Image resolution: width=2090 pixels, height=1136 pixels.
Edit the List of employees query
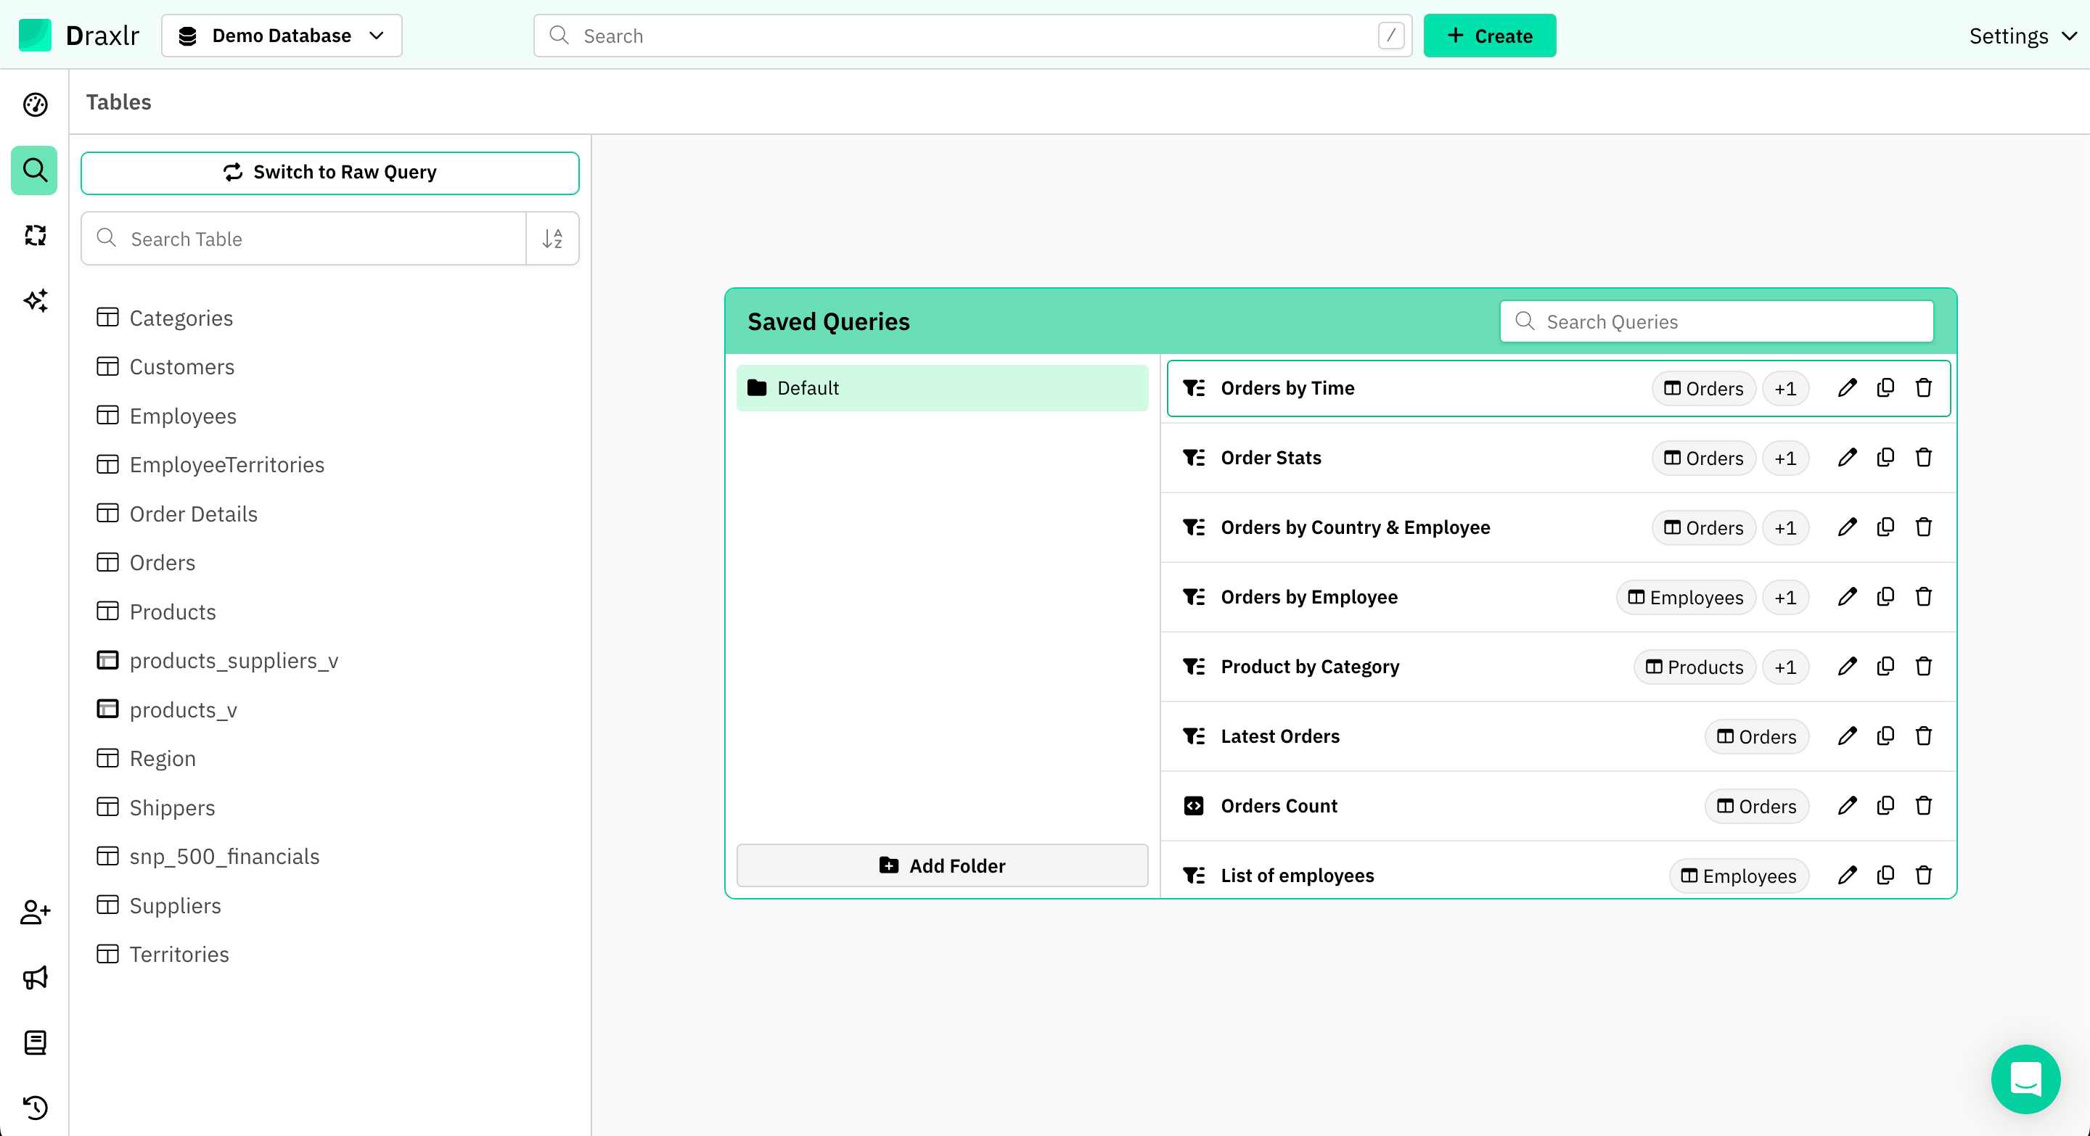(1848, 876)
